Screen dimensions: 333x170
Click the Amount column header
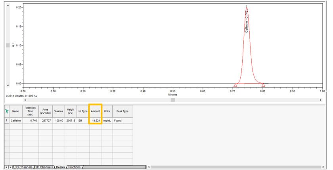click(95, 111)
